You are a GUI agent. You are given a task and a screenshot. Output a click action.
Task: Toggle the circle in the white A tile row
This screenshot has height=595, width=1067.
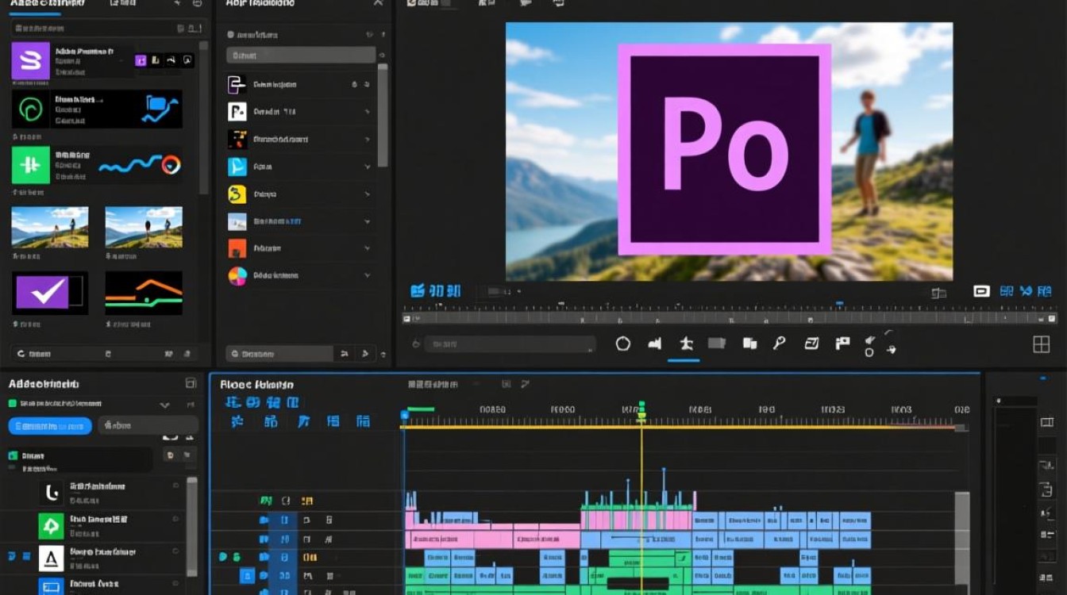click(x=175, y=552)
